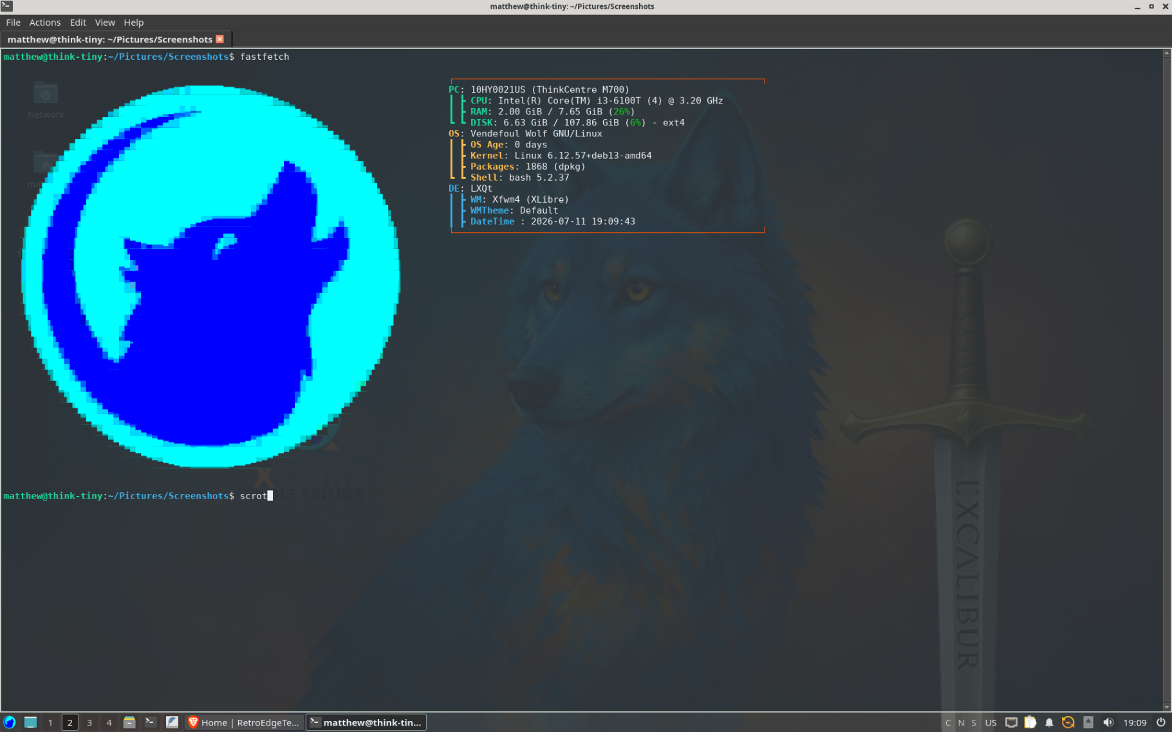The height and width of the screenshot is (732, 1172).
Task: Open the feather text editor launcher
Action: click(172, 722)
